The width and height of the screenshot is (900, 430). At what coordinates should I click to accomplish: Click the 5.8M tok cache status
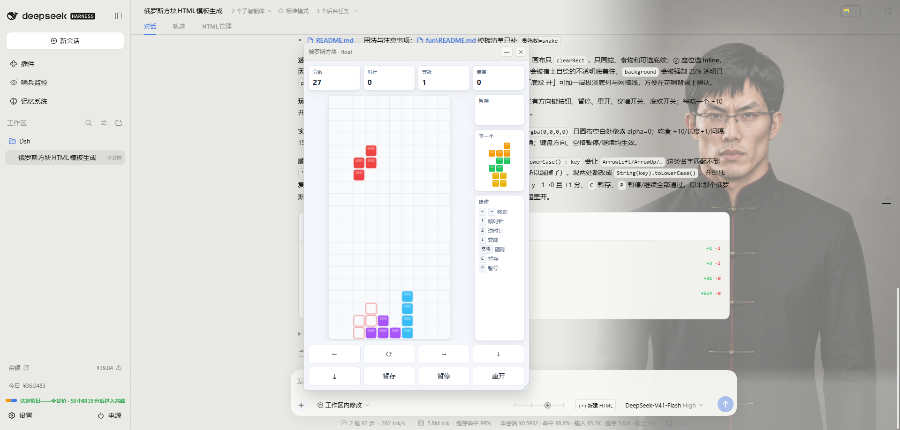coord(454,423)
